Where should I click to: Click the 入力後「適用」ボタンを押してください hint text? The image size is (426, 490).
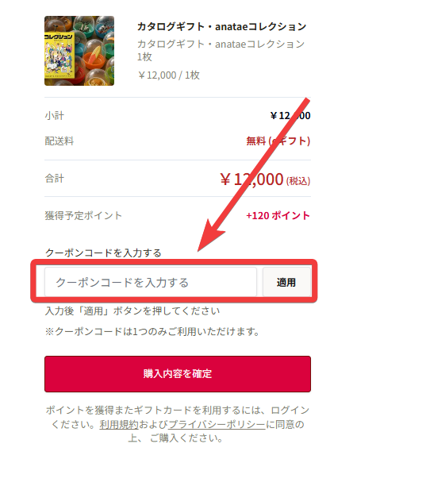pyautogui.click(x=132, y=311)
